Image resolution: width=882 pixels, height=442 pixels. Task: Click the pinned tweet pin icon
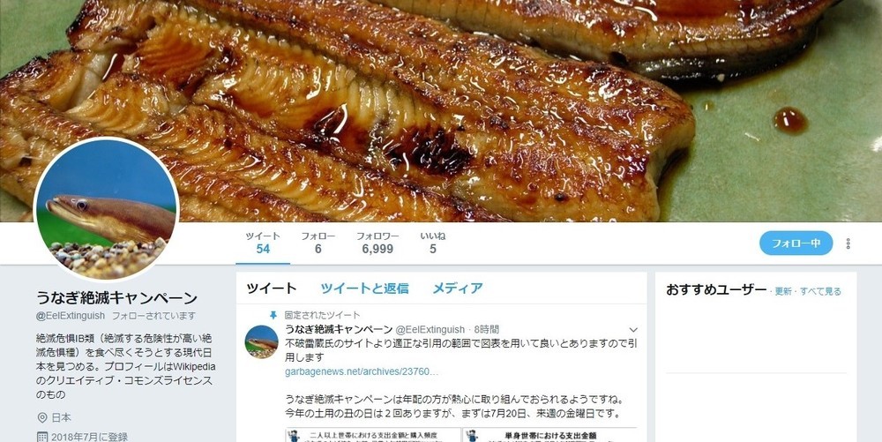tap(273, 315)
